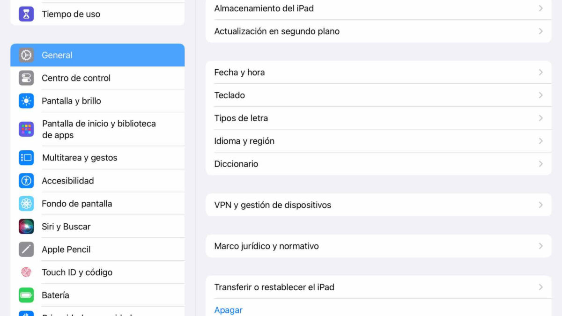The height and width of the screenshot is (316, 562).
Task: Expand Tipos de letra chevron
Action: click(540, 118)
